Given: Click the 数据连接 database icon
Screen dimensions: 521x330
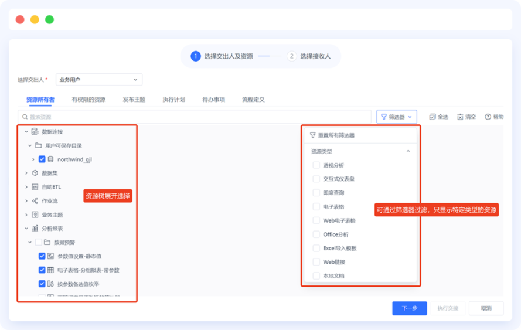Looking at the screenshot, I should point(35,132).
